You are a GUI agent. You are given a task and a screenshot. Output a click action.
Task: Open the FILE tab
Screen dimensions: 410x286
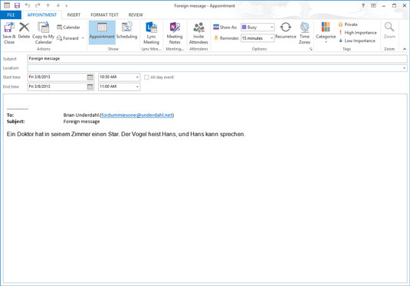pos(11,15)
